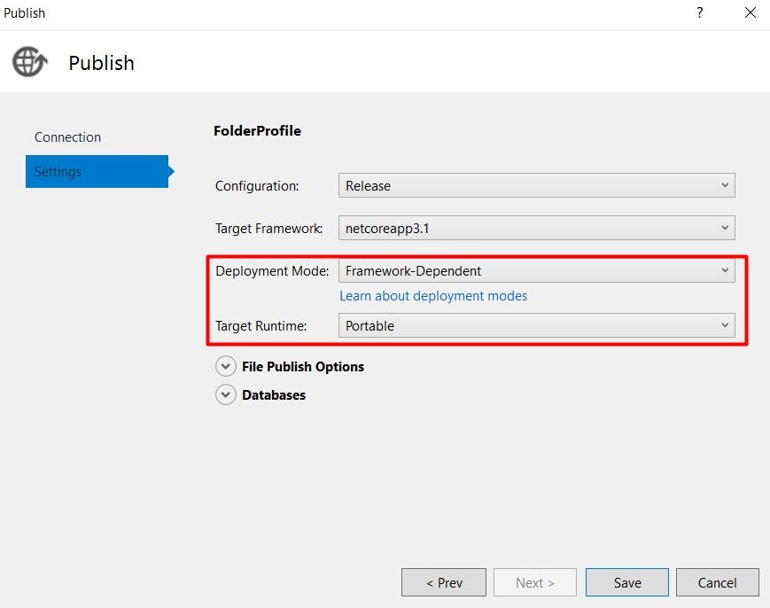This screenshot has width=770, height=608.
Task: Click the Save button
Action: coord(627,582)
